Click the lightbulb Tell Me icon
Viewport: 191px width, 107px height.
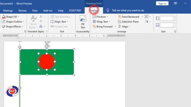point(108,10)
